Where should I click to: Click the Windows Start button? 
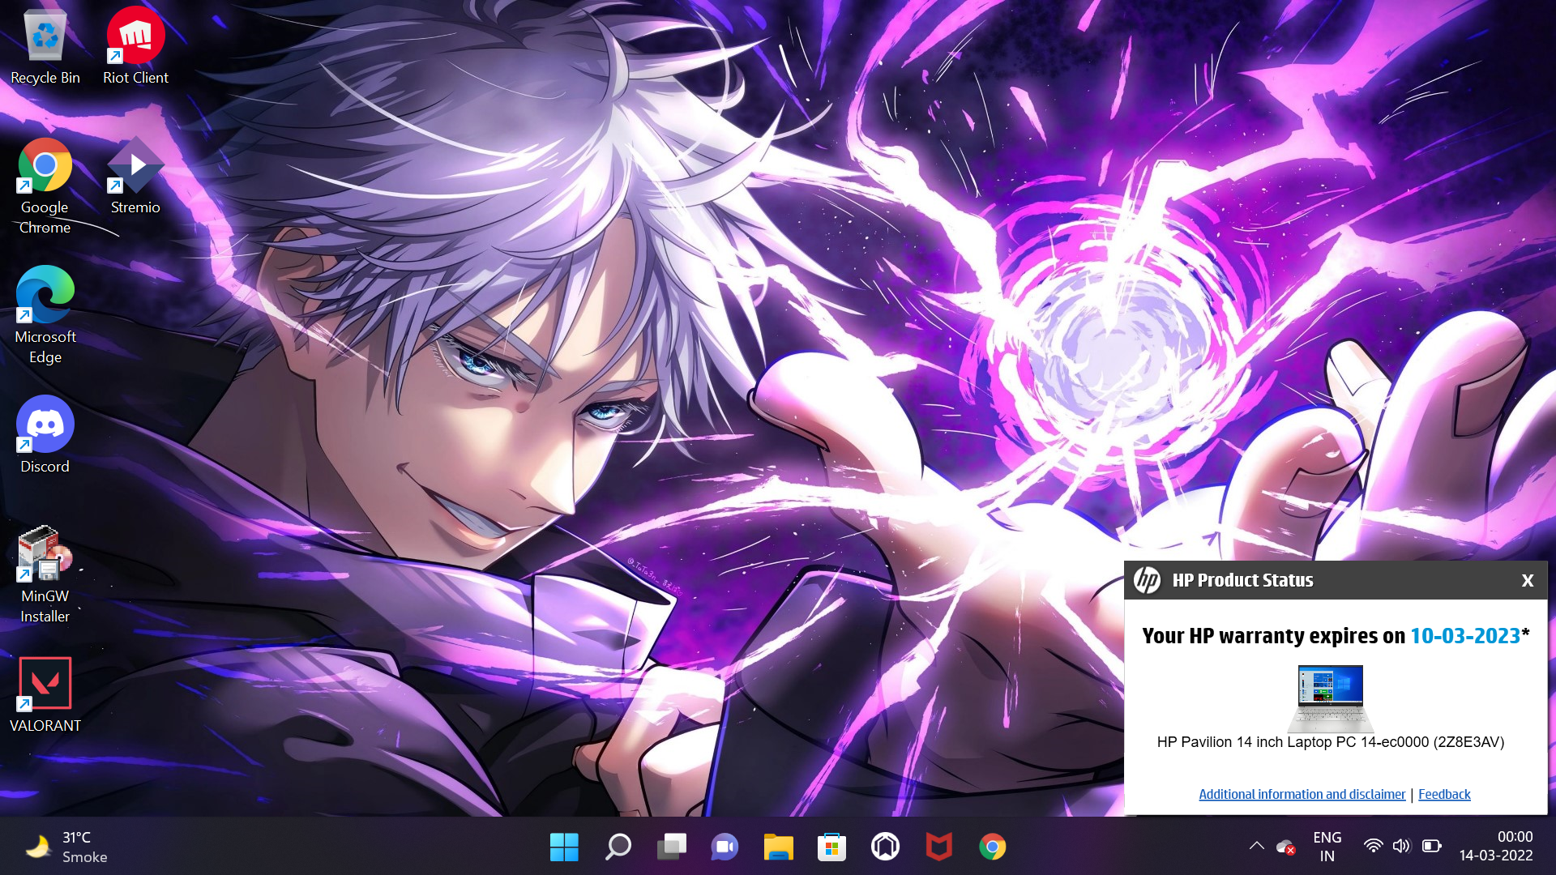click(564, 847)
